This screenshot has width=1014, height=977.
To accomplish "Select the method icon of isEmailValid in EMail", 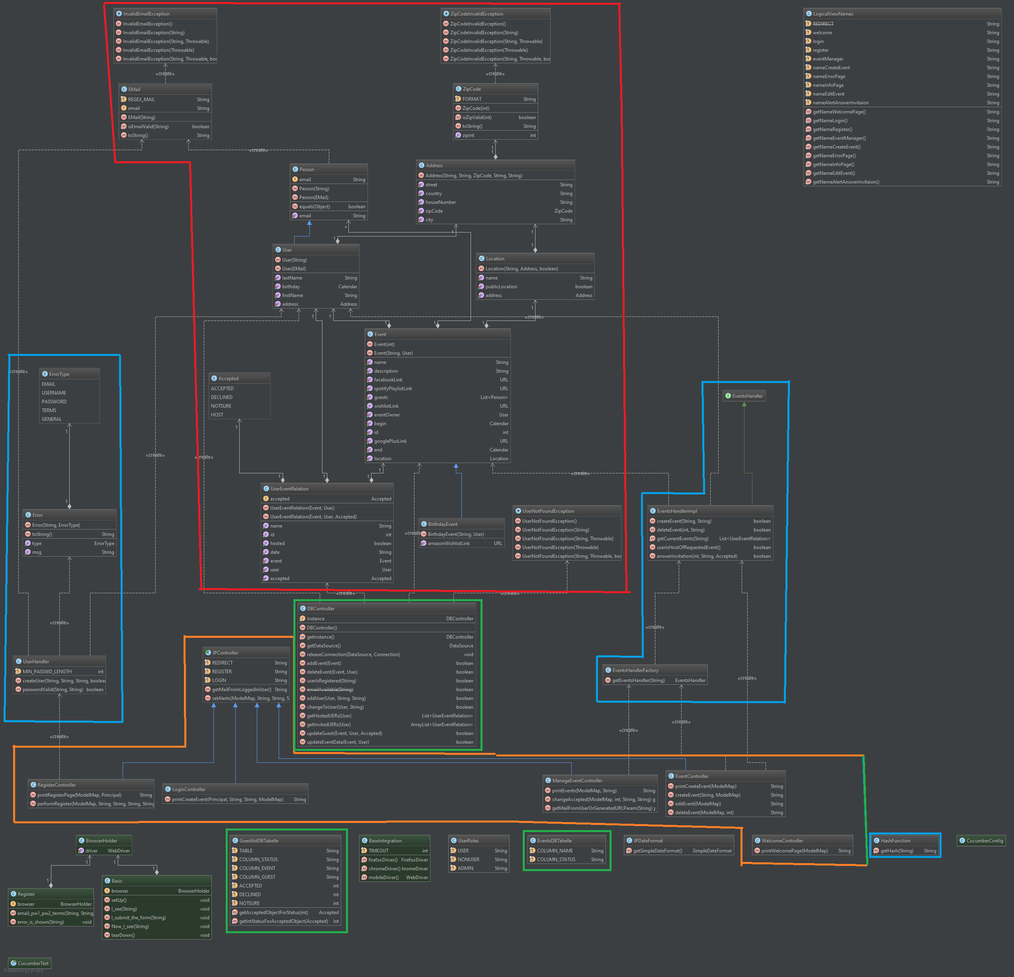I will [124, 126].
